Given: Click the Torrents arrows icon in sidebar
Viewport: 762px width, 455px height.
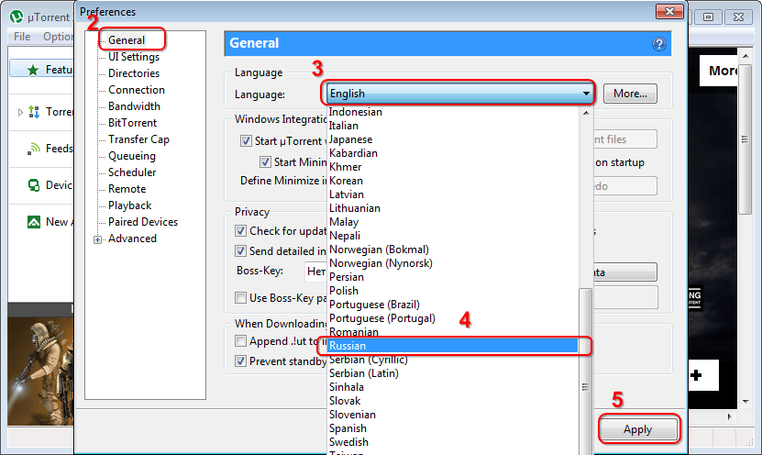Looking at the screenshot, I should click(34, 112).
